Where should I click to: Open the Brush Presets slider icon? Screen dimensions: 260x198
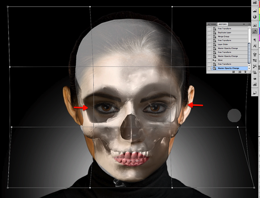255,61
